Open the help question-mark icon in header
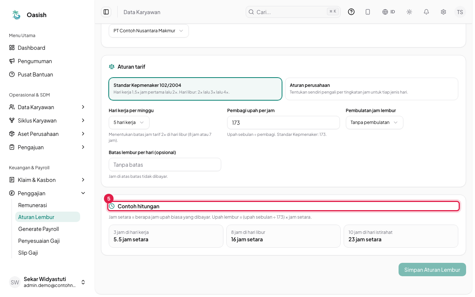This screenshot has width=475, height=297. pyautogui.click(x=351, y=12)
